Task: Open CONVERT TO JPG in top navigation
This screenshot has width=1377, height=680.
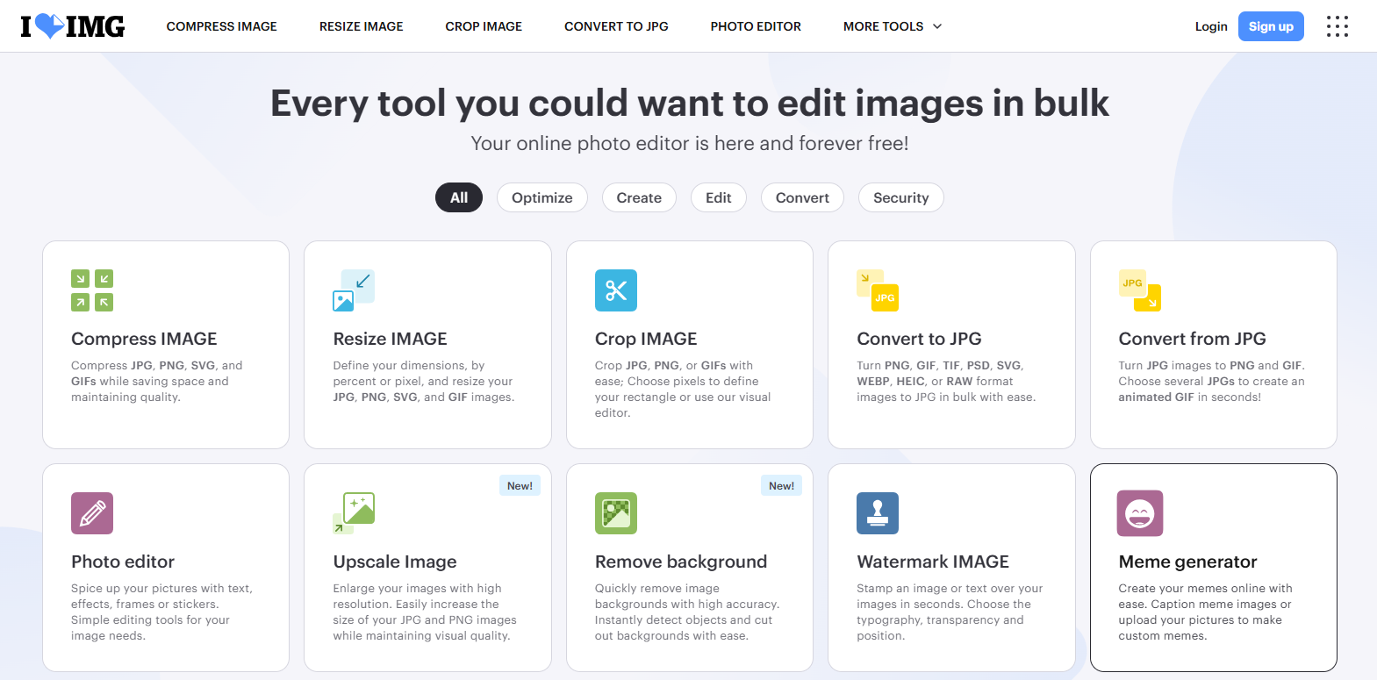Action: click(616, 26)
